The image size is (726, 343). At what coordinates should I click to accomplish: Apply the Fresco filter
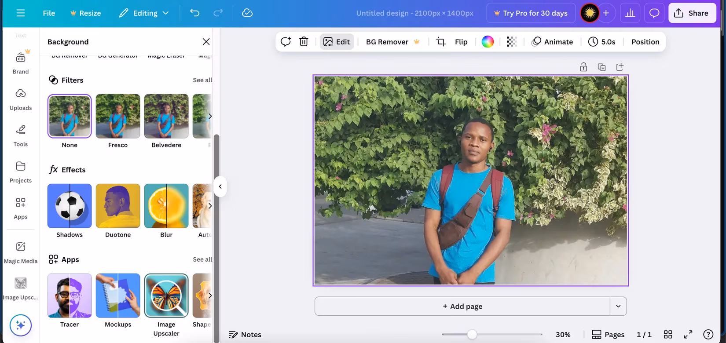tap(118, 116)
